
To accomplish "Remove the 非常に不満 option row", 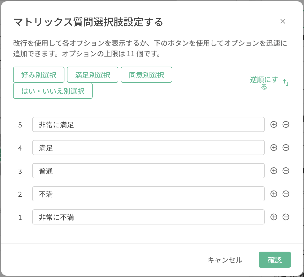I will pos(286,217).
